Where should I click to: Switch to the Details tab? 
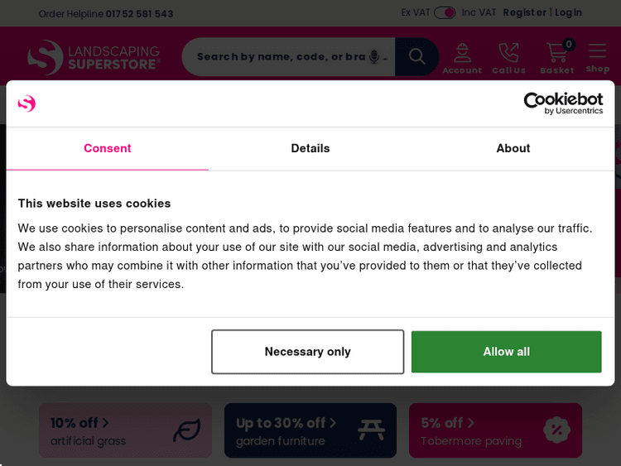point(310,148)
